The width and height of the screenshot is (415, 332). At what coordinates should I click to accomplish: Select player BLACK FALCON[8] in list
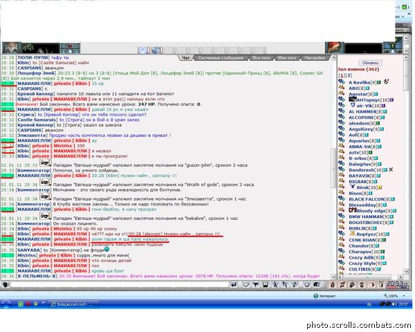[370, 199]
